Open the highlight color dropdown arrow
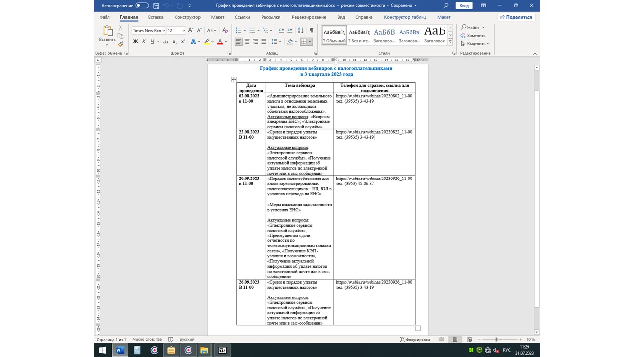Viewport: 634px width, 357px height. pyautogui.click(x=212, y=42)
